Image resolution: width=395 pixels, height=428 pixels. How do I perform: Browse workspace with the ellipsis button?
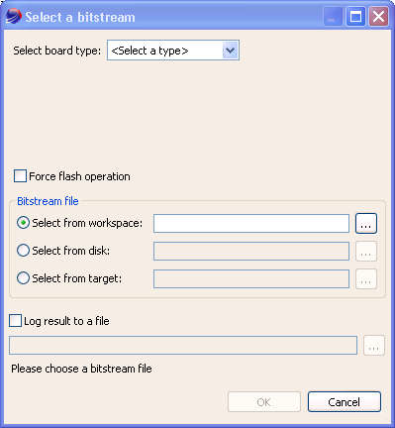coord(366,223)
